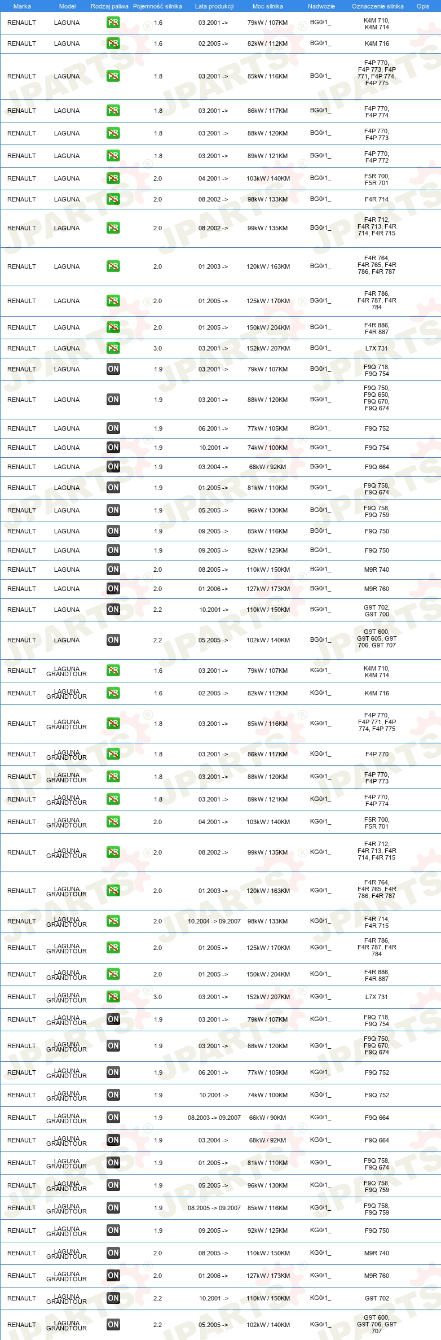This screenshot has height=1340, width=441.
Task: Click engine code 'F4R 714, F4R 715' cell
Action: tap(377, 922)
